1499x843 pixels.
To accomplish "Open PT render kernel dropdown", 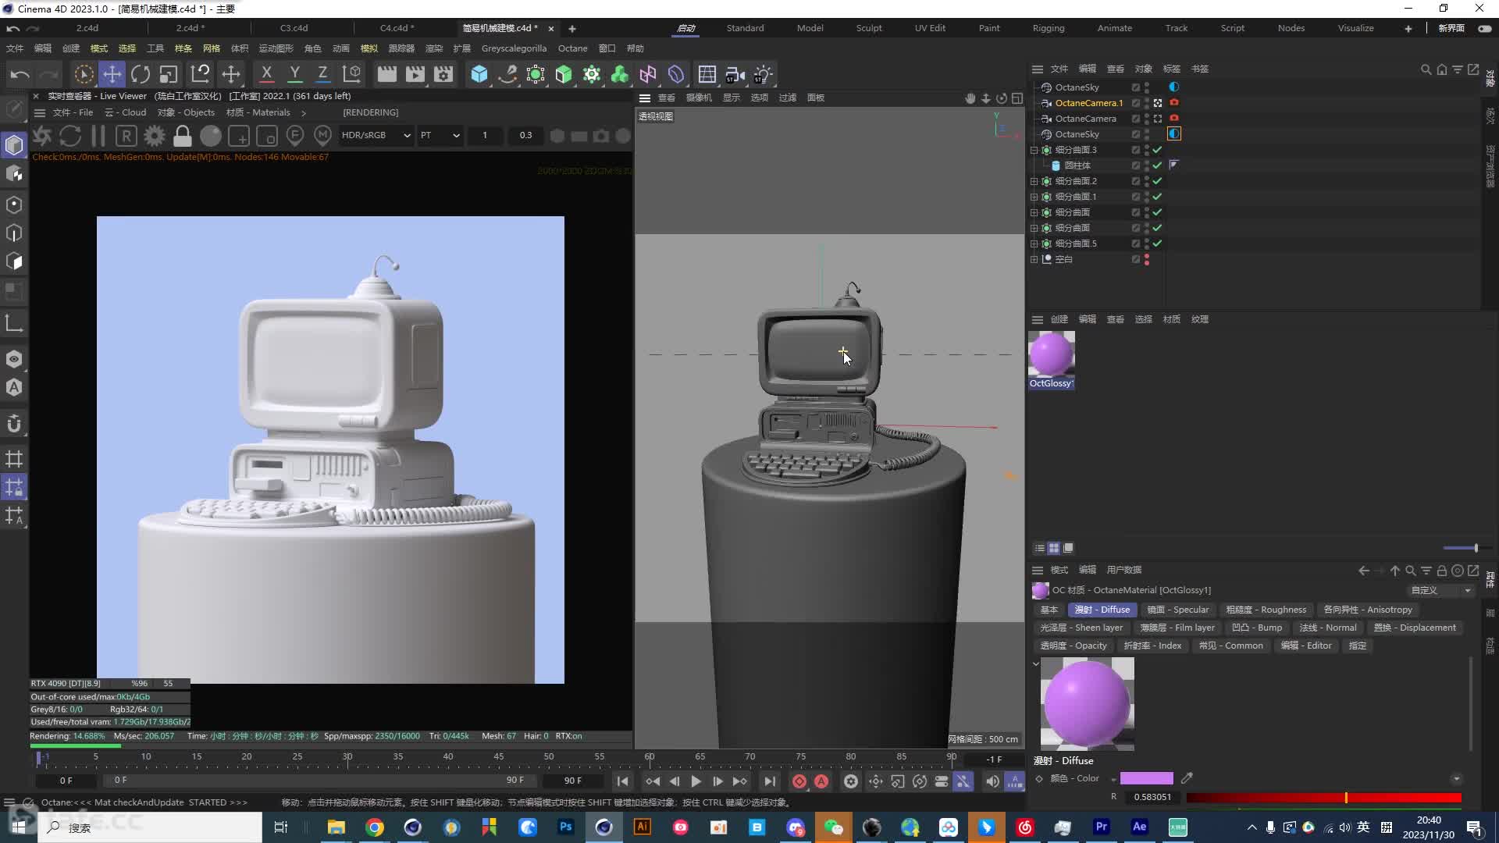I will [440, 135].
